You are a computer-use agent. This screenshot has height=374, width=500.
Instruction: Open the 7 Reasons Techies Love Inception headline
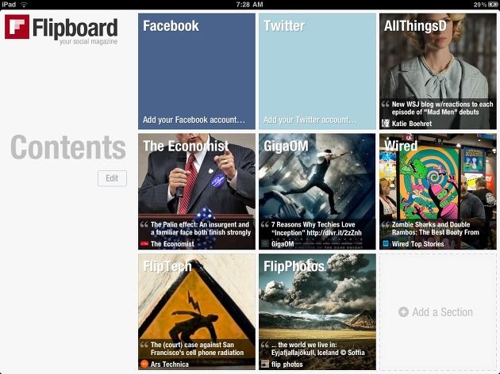[317, 228]
